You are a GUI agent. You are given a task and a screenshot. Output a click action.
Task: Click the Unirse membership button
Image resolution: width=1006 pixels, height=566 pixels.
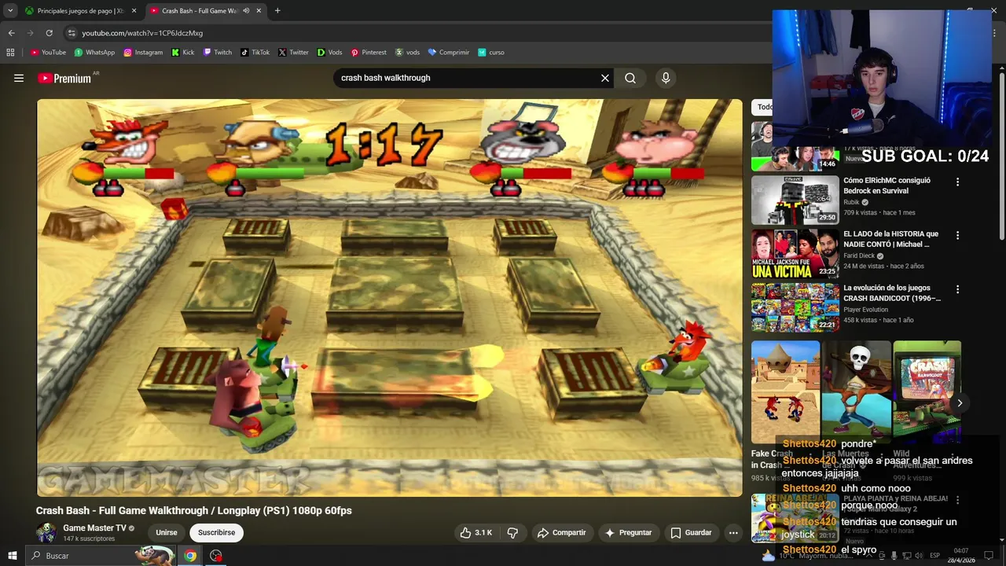click(167, 532)
